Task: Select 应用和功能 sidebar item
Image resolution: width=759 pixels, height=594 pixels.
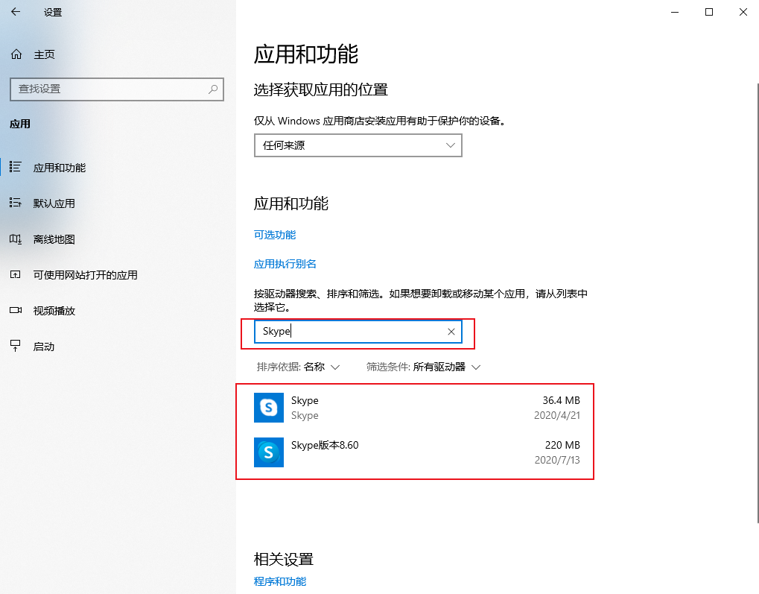Action: [x=60, y=168]
